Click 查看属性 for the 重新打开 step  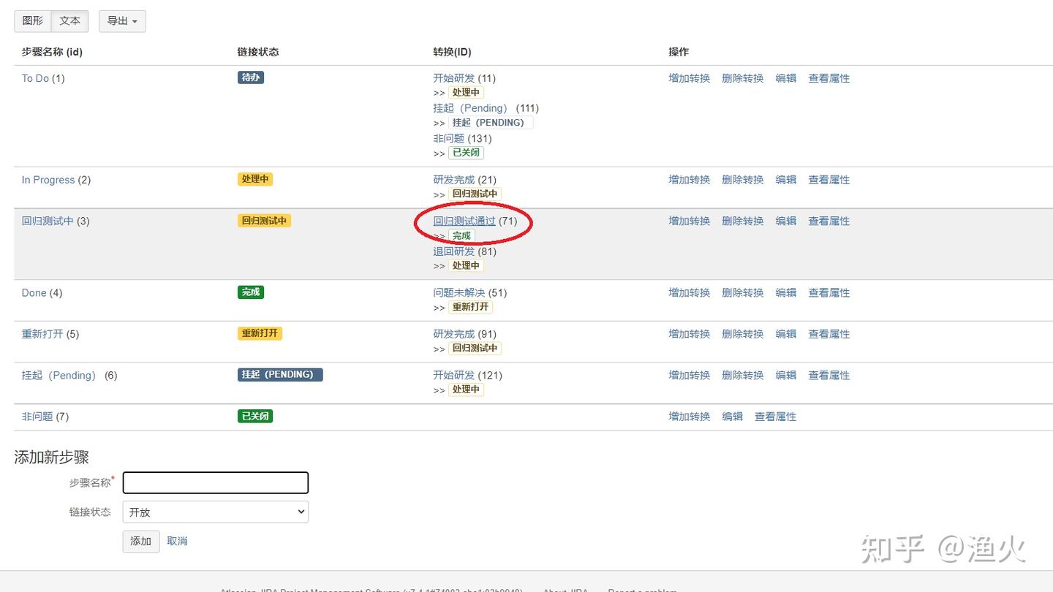829,334
